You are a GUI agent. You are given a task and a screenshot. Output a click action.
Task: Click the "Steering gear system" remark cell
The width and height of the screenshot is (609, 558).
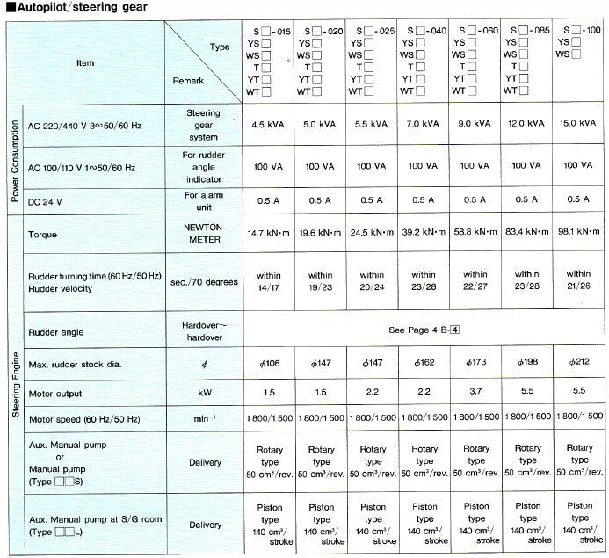(203, 125)
